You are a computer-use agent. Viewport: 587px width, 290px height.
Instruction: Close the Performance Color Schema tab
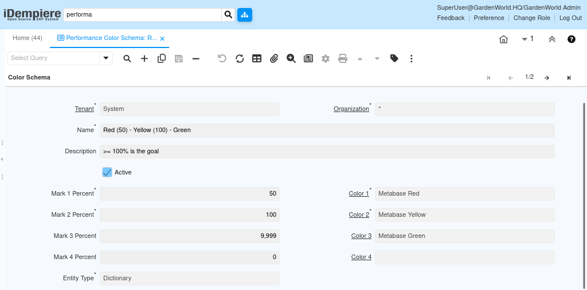162,39
